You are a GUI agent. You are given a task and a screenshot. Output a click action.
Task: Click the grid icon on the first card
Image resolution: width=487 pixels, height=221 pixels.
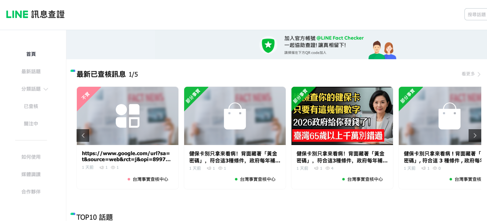coord(128,116)
